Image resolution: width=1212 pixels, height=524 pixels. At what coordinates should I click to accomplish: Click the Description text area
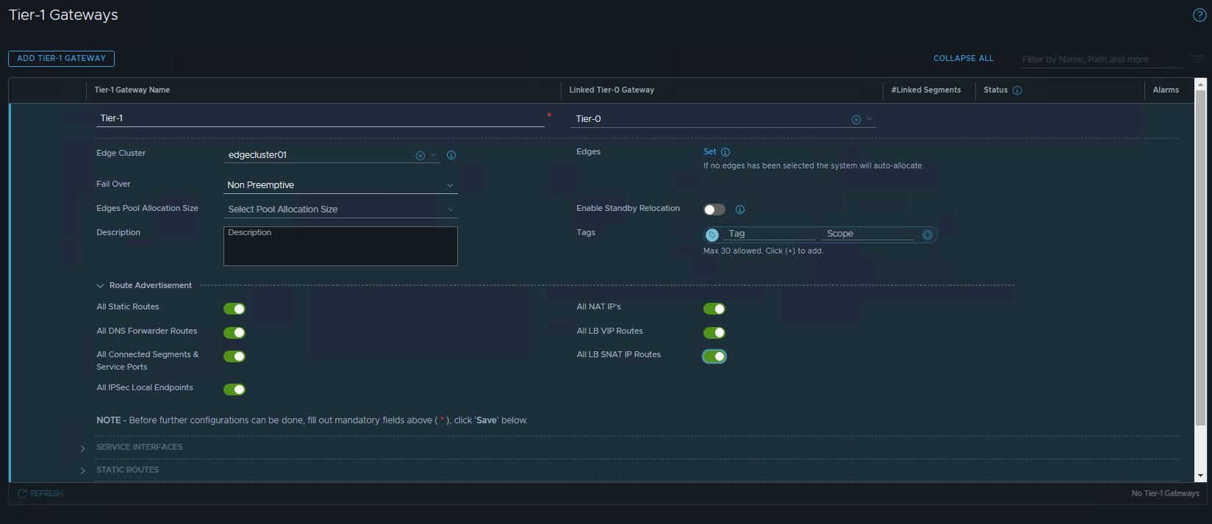340,246
